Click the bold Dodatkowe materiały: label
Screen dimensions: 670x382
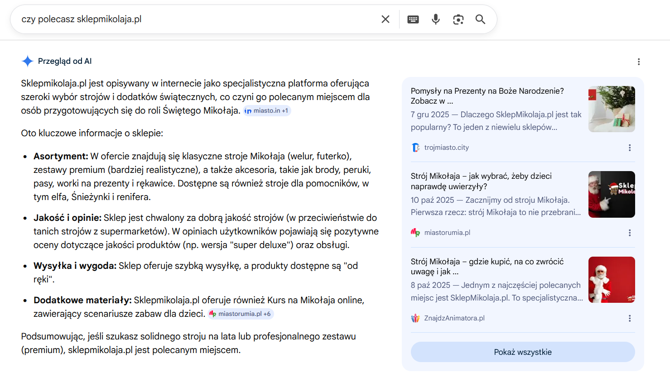pos(82,300)
